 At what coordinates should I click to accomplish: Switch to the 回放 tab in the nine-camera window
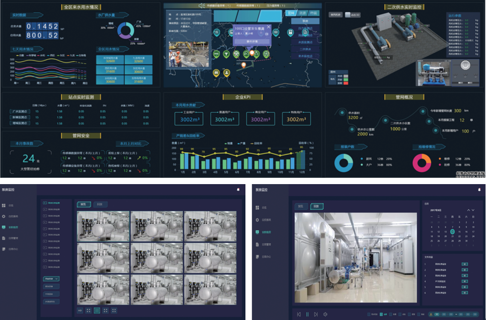pyautogui.click(x=100, y=205)
